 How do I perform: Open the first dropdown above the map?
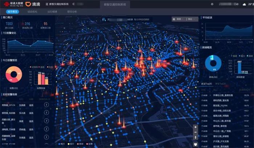click(x=178, y=19)
